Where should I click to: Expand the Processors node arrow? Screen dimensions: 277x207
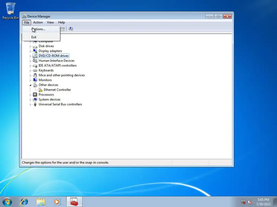click(x=30, y=95)
